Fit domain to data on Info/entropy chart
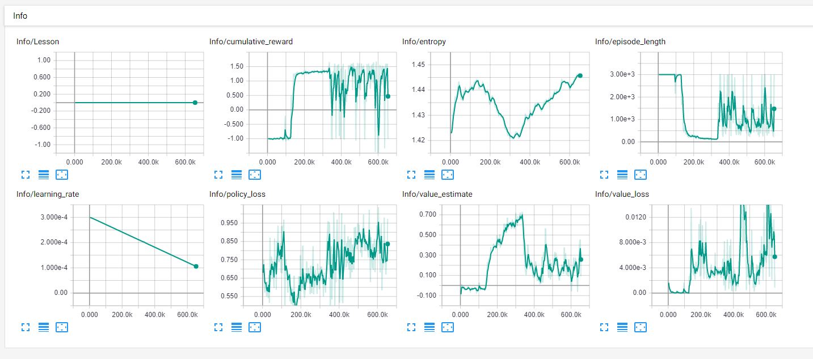Viewport: 813px width, 359px height. 448,175
